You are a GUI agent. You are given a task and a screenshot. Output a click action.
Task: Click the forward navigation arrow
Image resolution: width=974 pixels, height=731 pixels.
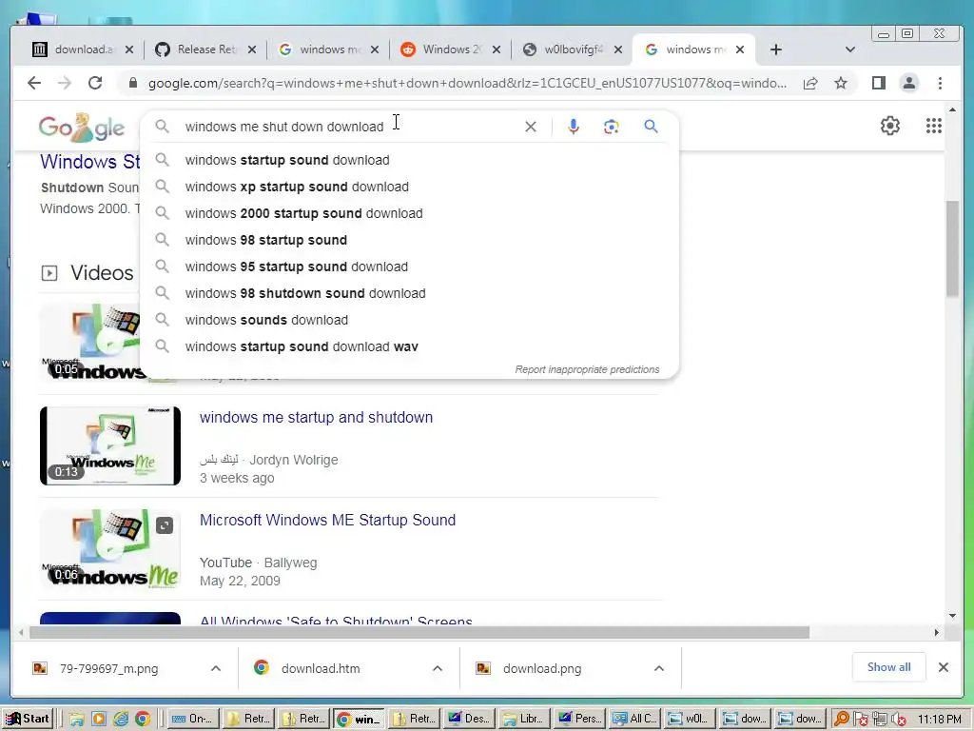[65, 83]
